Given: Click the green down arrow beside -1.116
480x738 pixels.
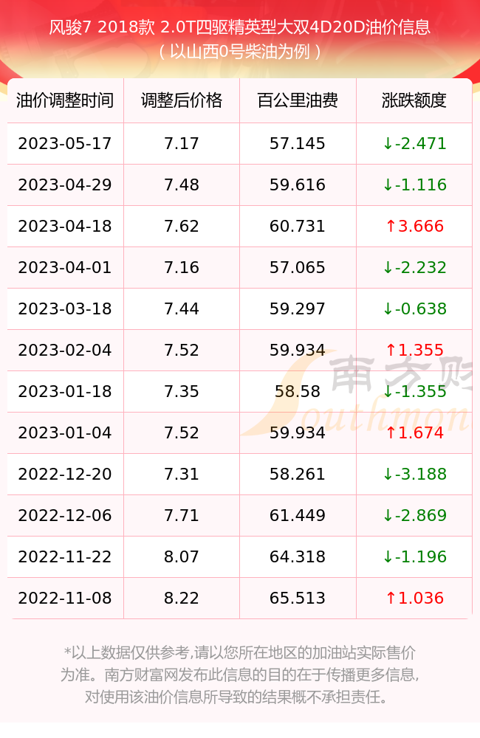Looking at the screenshot, I should (388, 185).
